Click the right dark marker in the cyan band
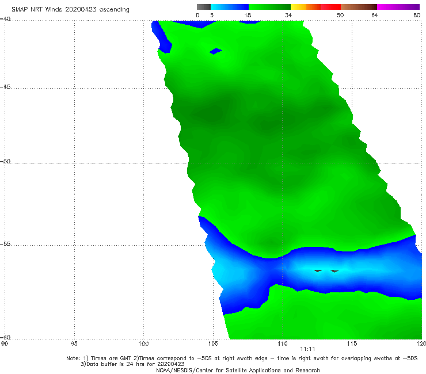 (334, 271)
